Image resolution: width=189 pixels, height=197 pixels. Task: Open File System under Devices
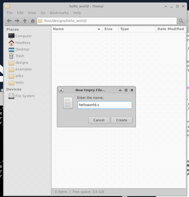(25, 96)
